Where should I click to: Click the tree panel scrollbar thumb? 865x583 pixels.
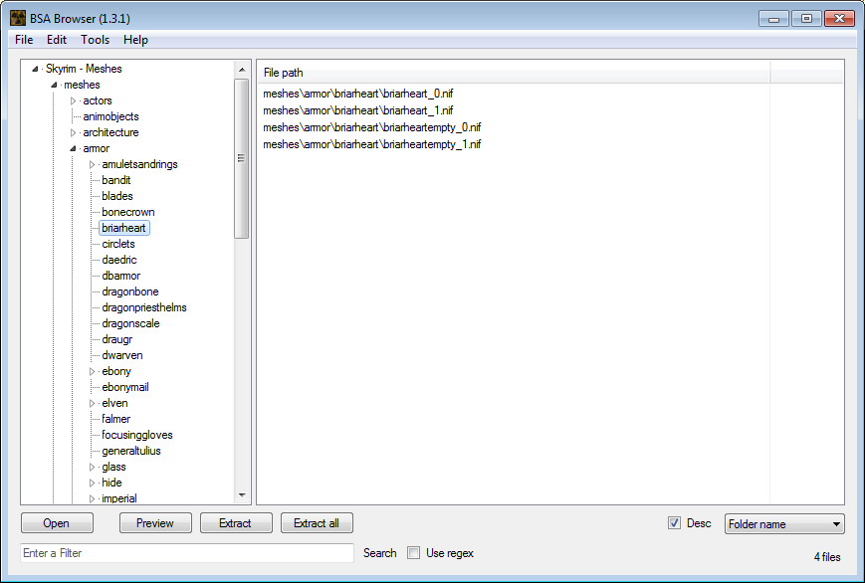(x=242, y=158)
